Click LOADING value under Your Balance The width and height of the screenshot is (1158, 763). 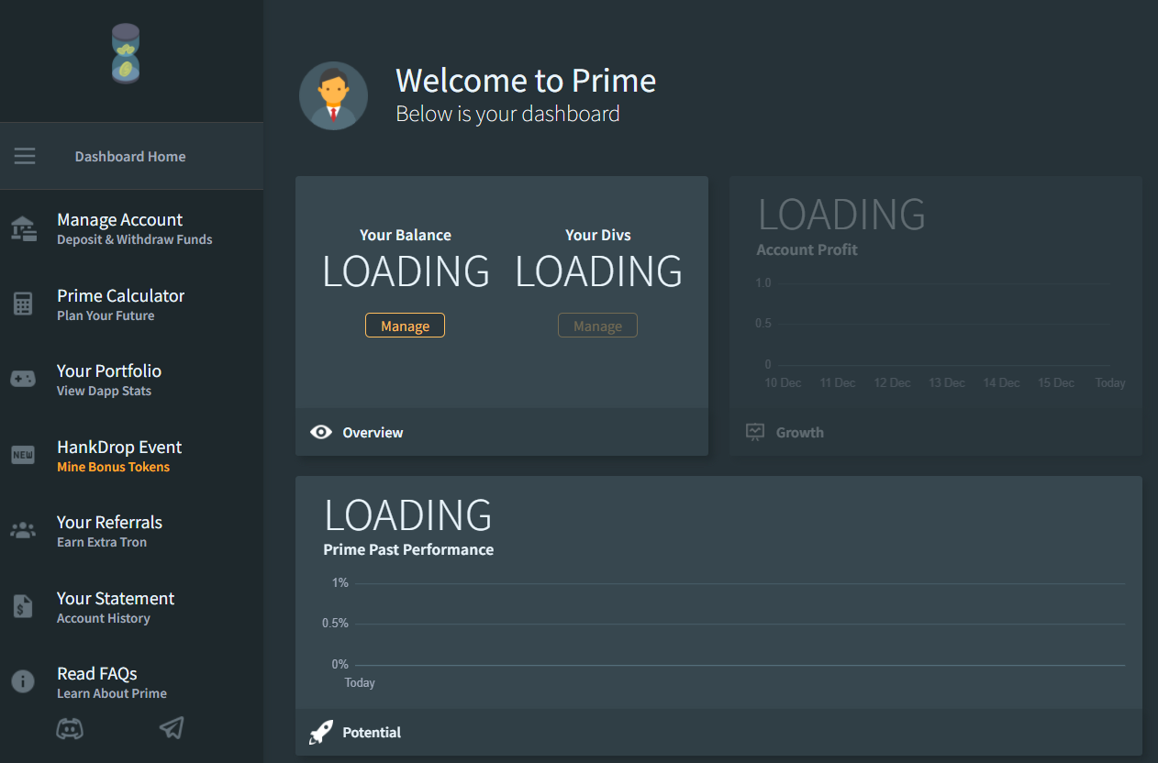pos(406,271)
